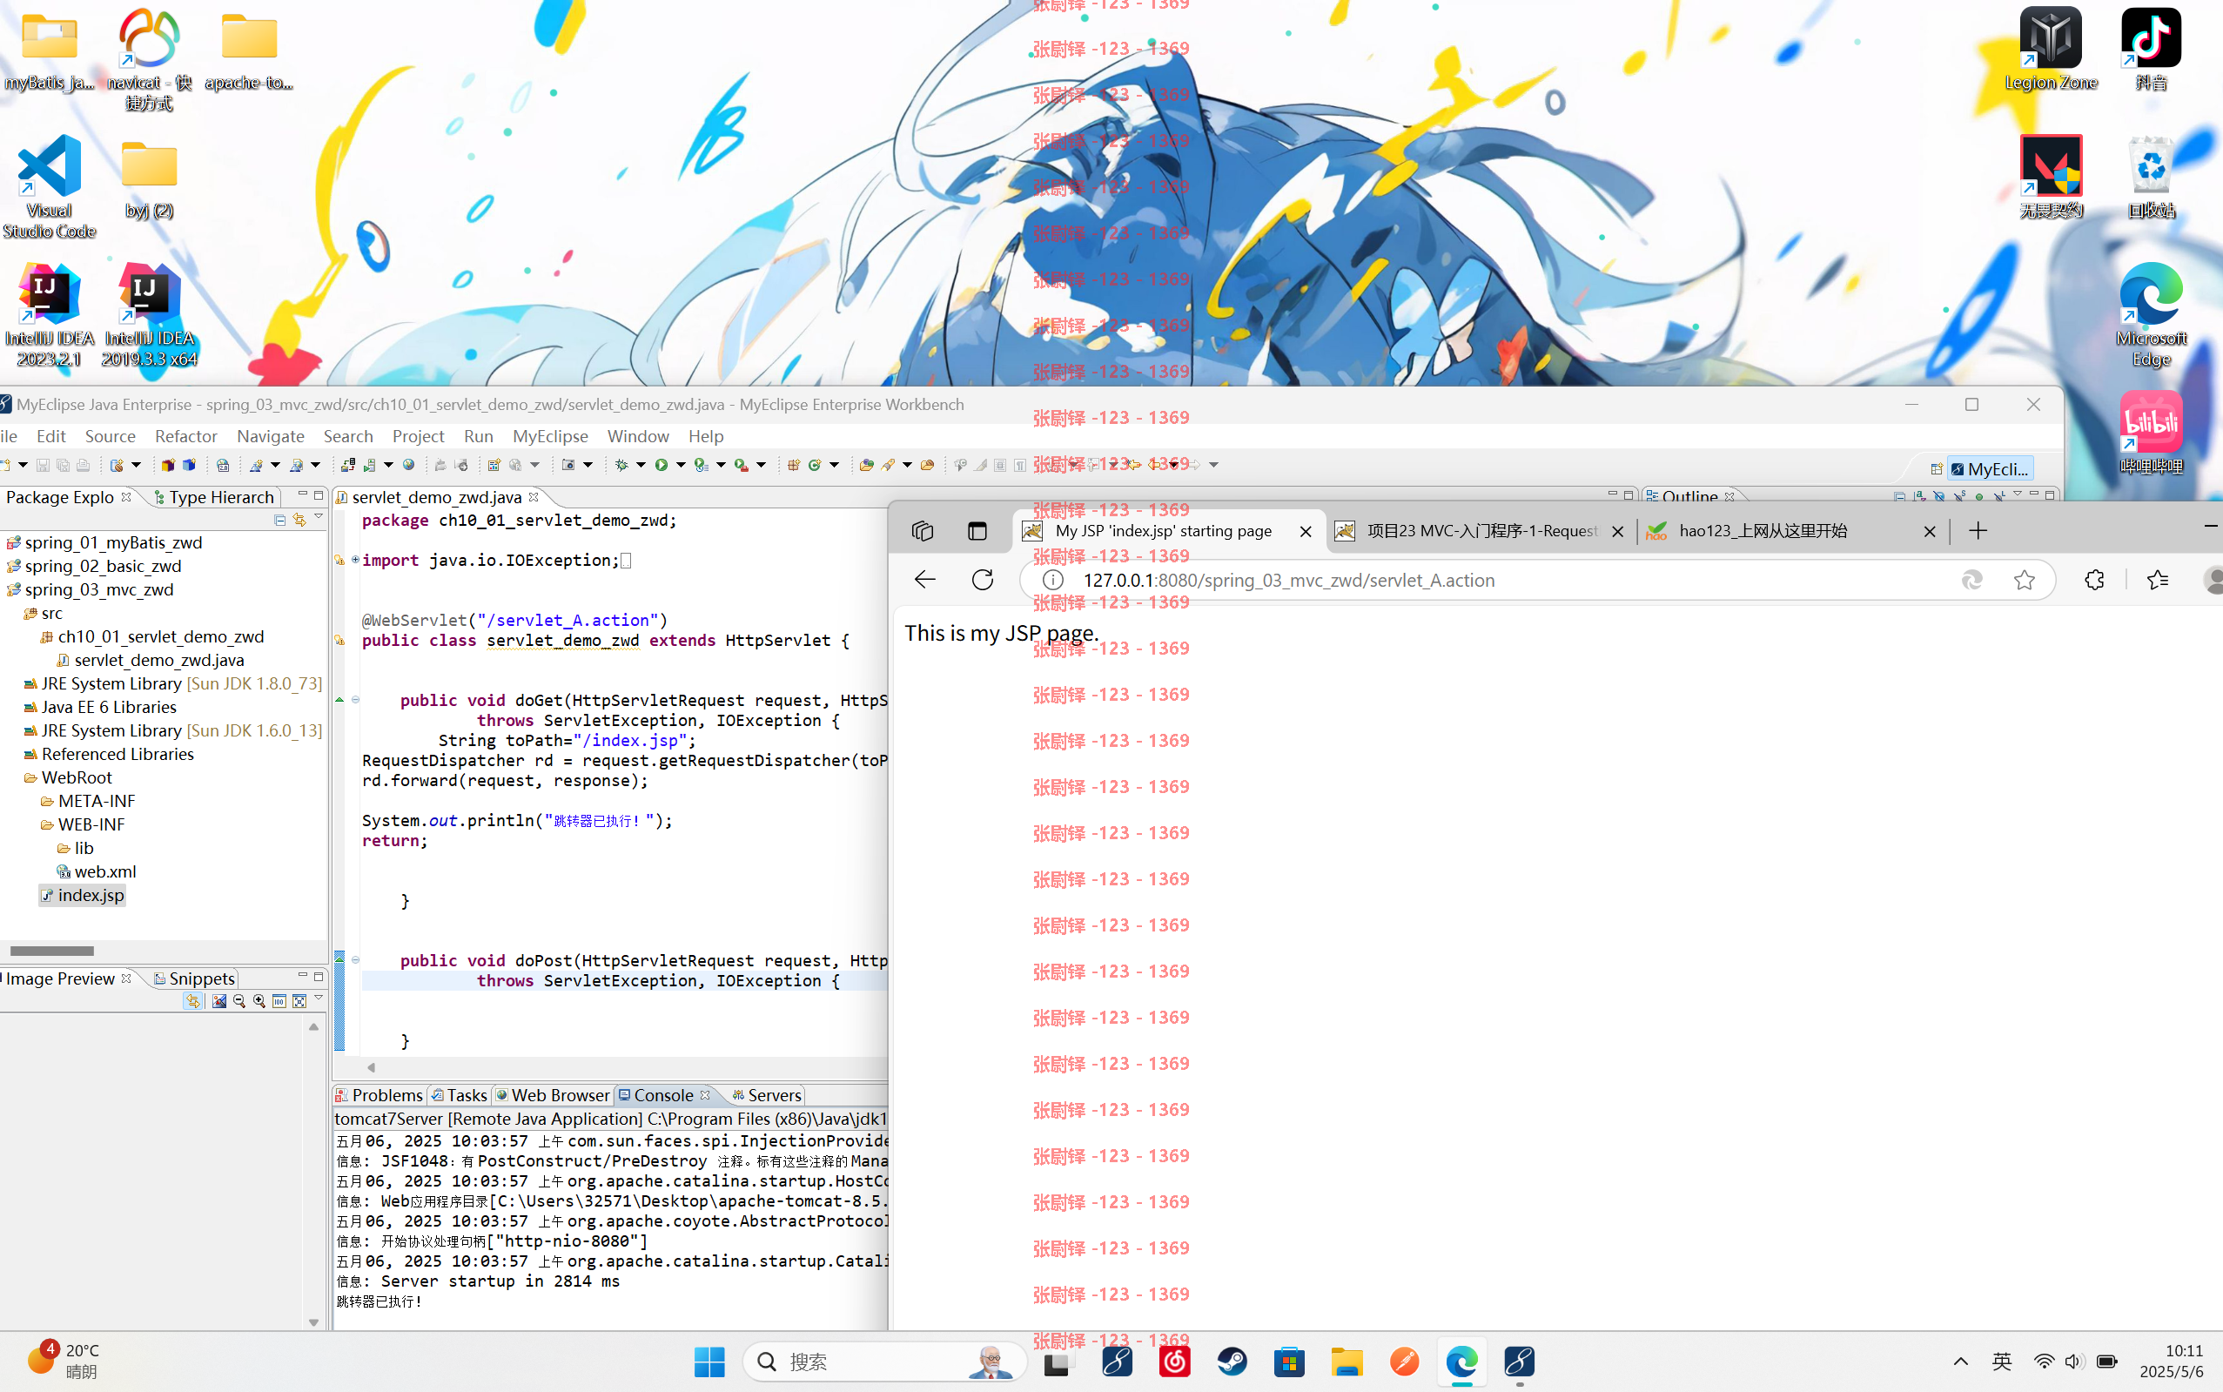Close the 'My JSP index.jsp' browser tab

click(x=1305, y=531)
